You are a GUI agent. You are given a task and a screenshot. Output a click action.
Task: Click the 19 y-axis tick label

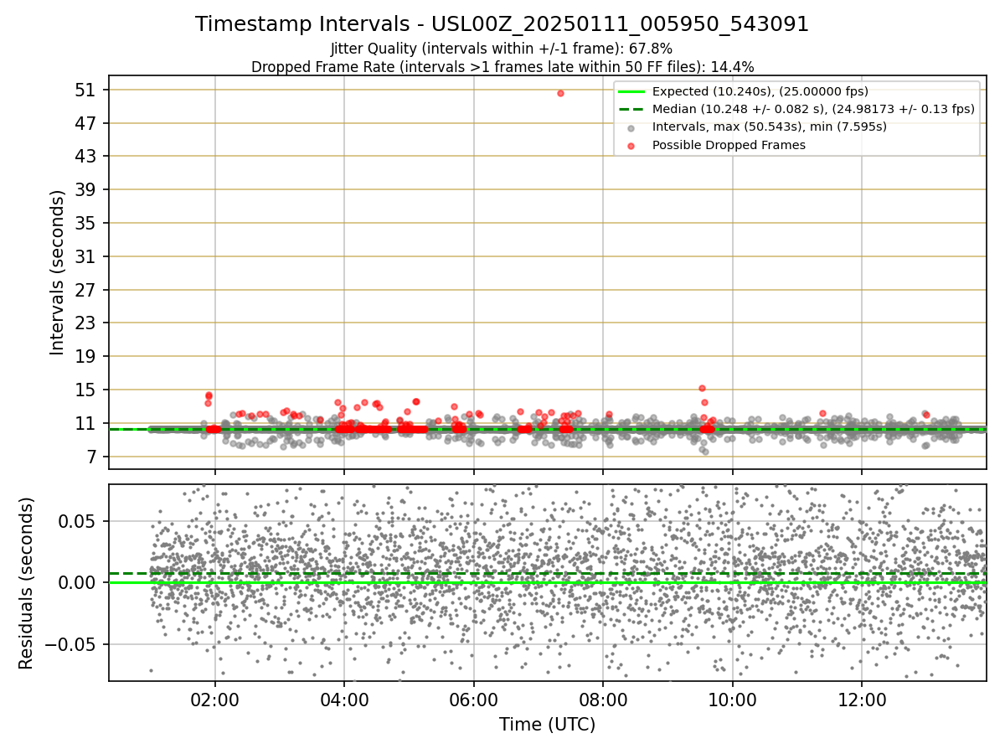[x=87, y=356]
